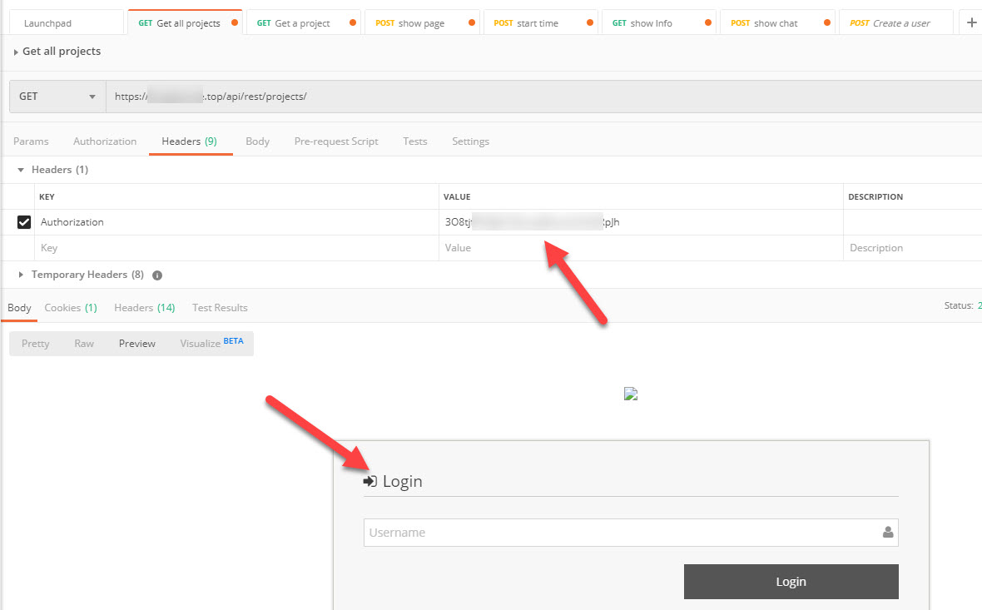Click the Username input field
This screenshot has height=610, width=982.
click(620, 533)
